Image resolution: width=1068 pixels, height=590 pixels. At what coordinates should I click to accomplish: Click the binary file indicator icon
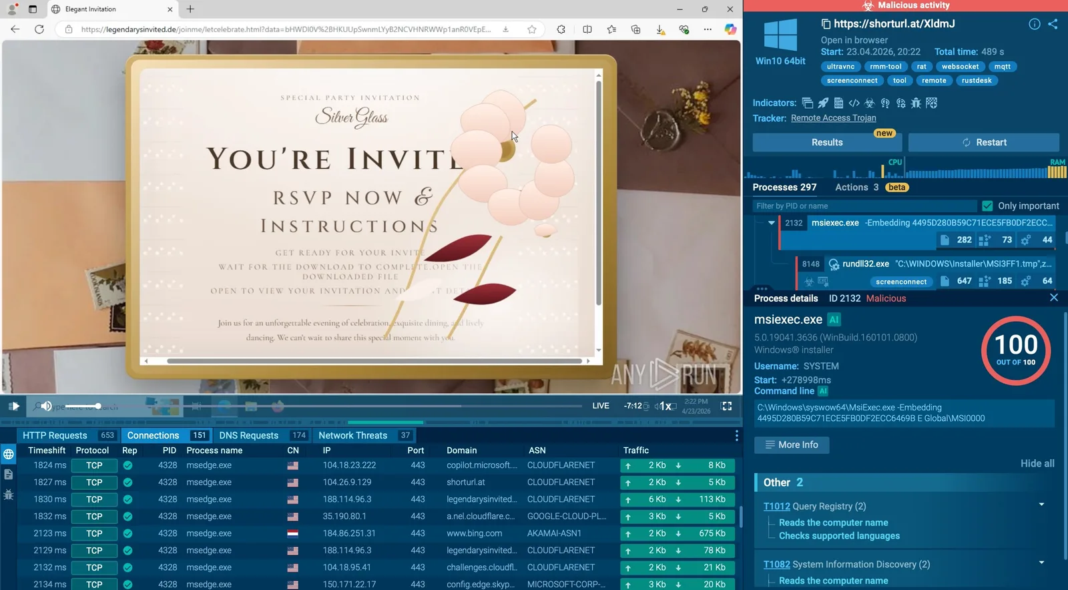point(838,103)
